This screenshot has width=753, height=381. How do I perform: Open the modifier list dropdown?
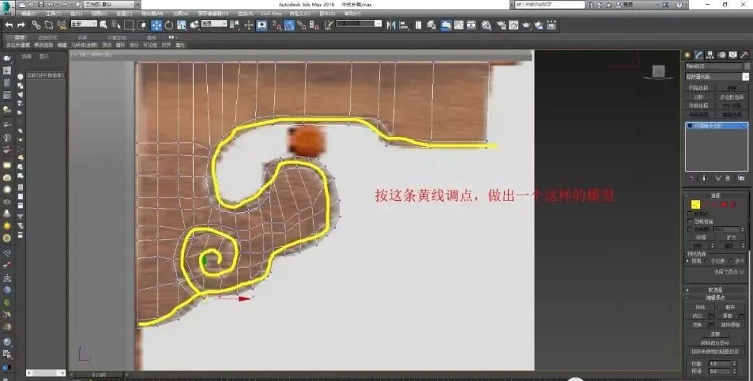click(x=717, y=76)
